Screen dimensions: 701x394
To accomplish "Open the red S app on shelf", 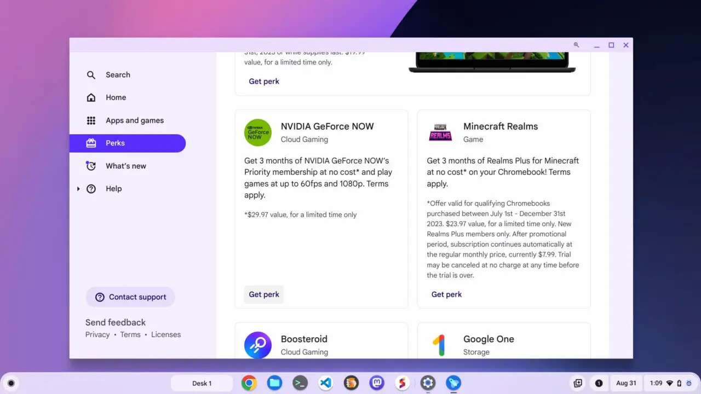I will pos(402,383).
